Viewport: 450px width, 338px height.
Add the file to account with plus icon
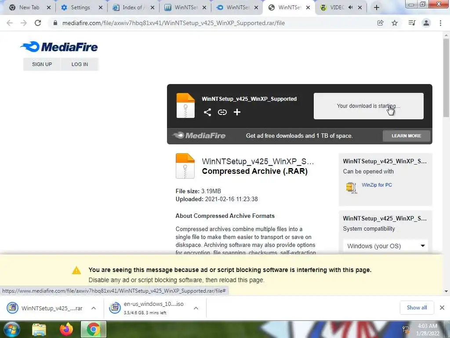click(x=237, y=112)
